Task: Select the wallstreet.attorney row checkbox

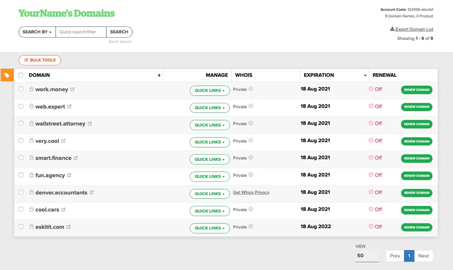Action: pos(21,123)
